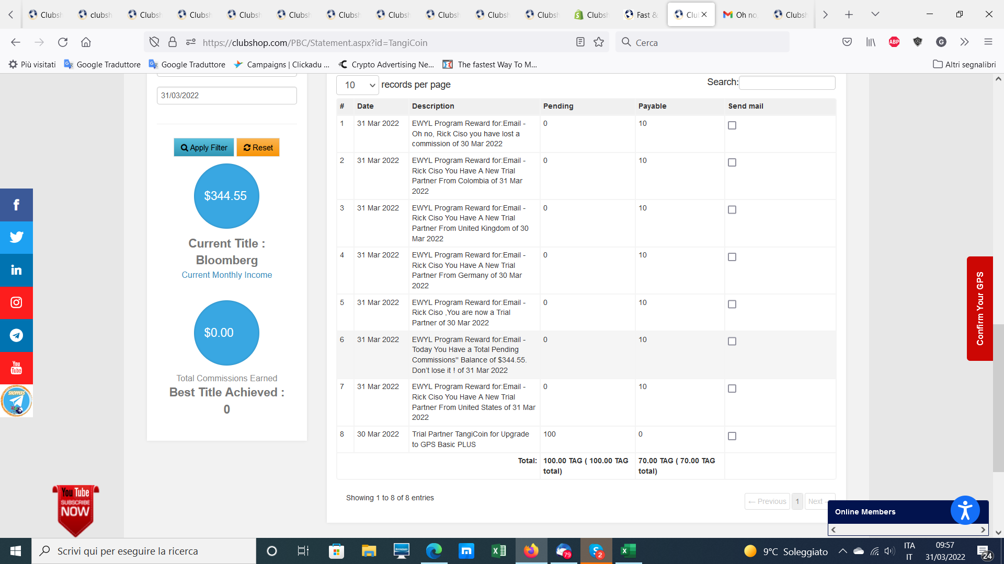The image size is (1004, 564).
Task: Open Firefox from the Windows taskbar
Action: point(531,551)
